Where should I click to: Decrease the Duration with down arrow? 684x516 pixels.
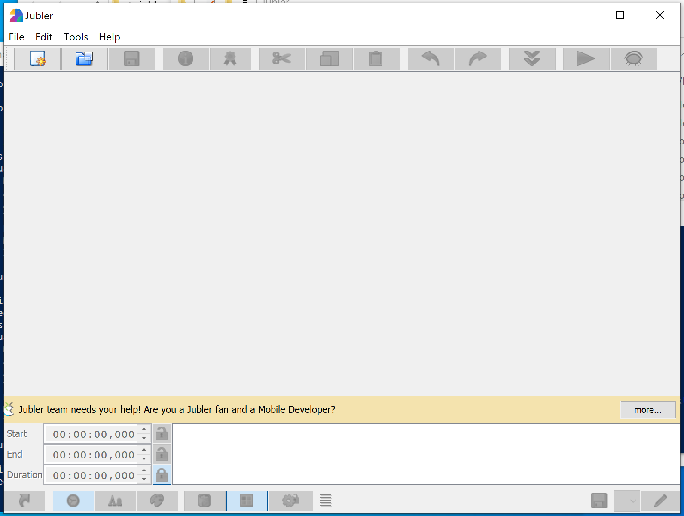[144, 479]
